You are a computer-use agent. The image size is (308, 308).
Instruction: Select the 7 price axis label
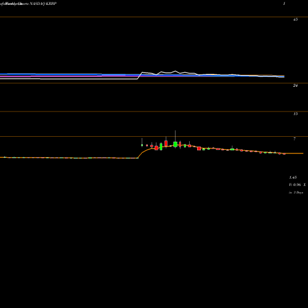[x=294, y=139]
